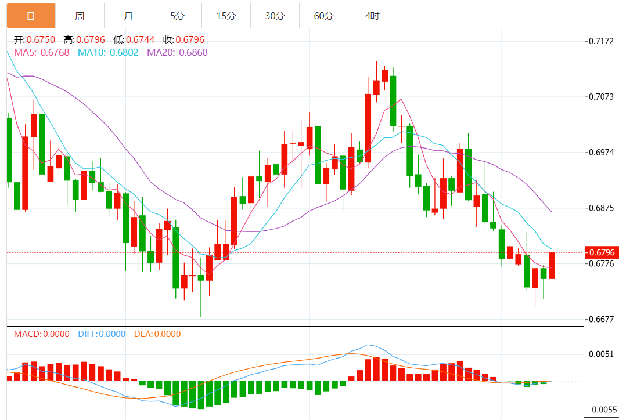Click the DIFF:0.0000 indicator label

coord(102,334)
